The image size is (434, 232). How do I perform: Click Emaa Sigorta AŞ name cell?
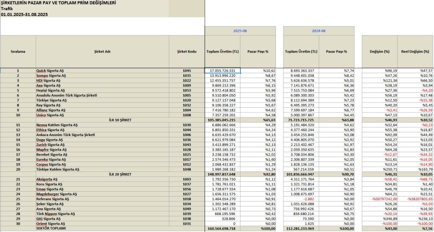click(x=103, y=189)
